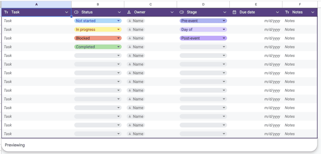Select column C header
Viewport: 321px width, 154px height.
[151, 4]
